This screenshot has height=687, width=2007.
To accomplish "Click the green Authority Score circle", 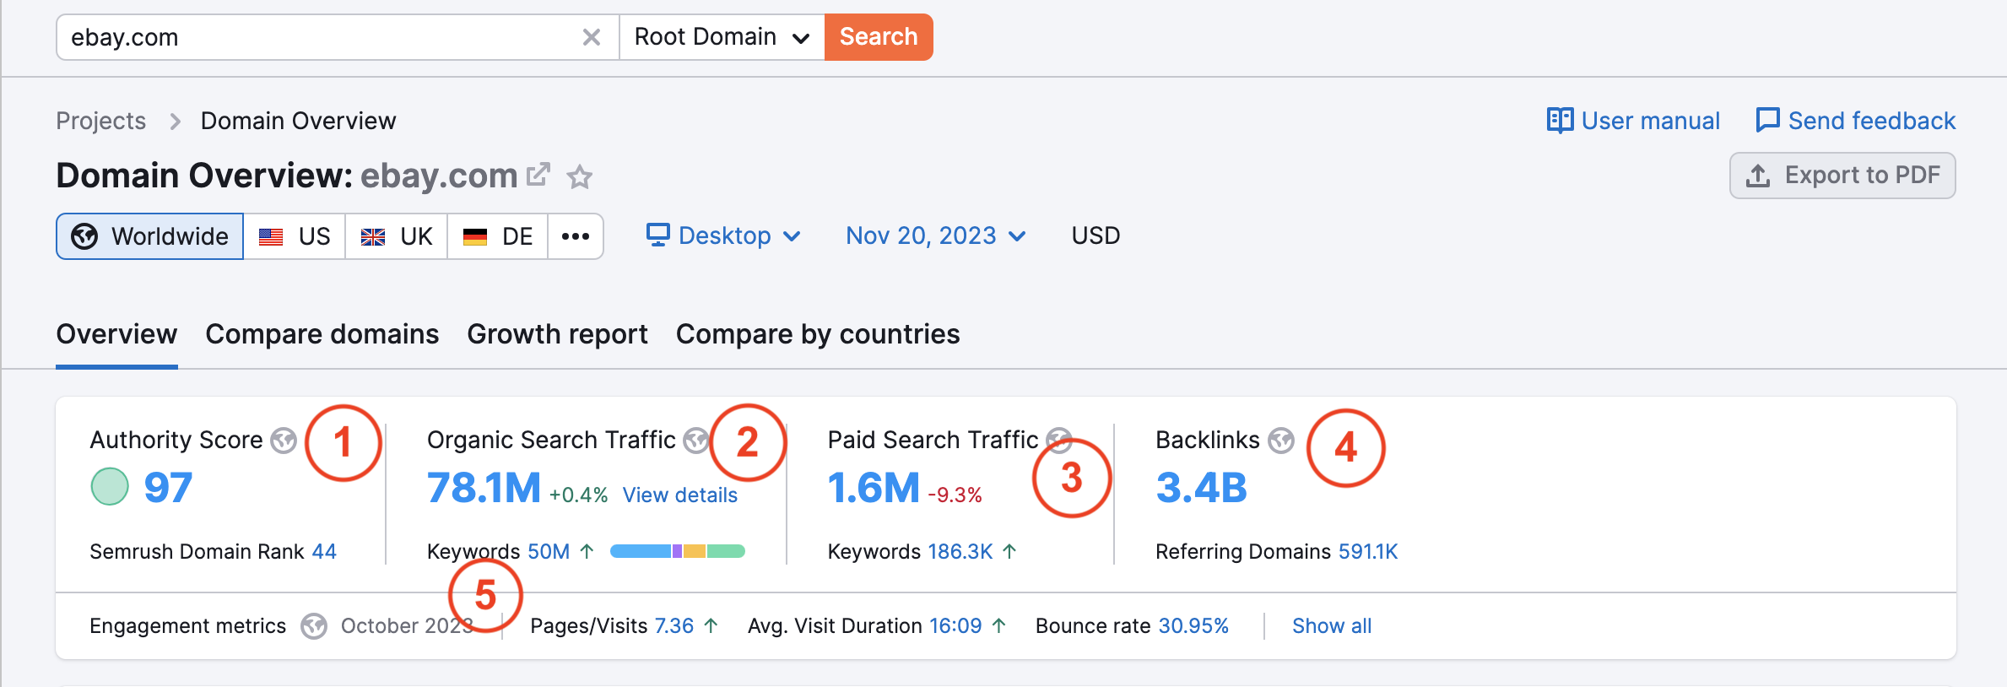I will point(110,487).
